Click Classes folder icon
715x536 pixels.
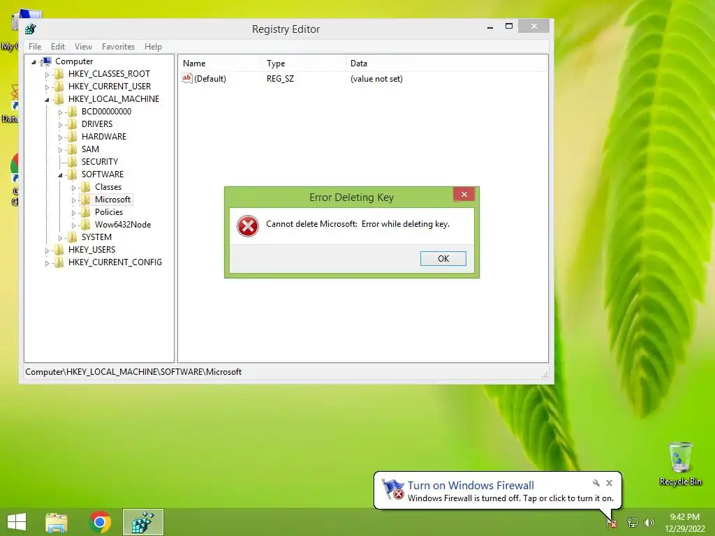click(85, 187)
